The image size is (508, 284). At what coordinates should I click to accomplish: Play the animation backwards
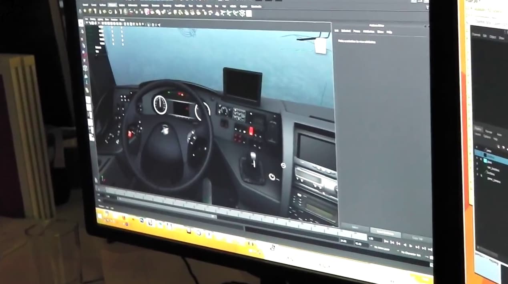(405, 244)
